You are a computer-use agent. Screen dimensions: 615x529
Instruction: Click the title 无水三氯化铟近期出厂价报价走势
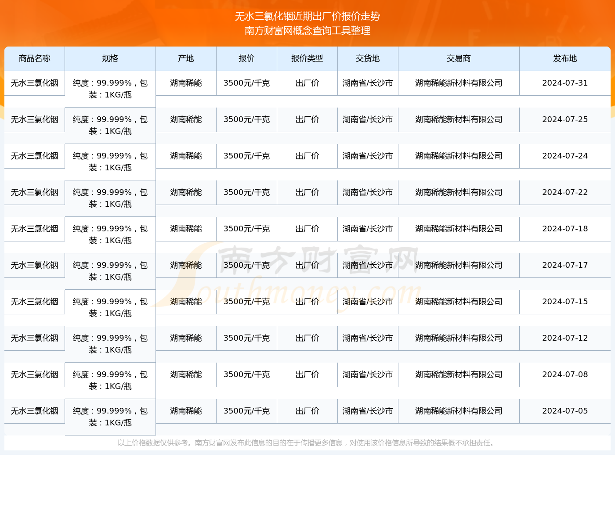(x=307, y=16)
